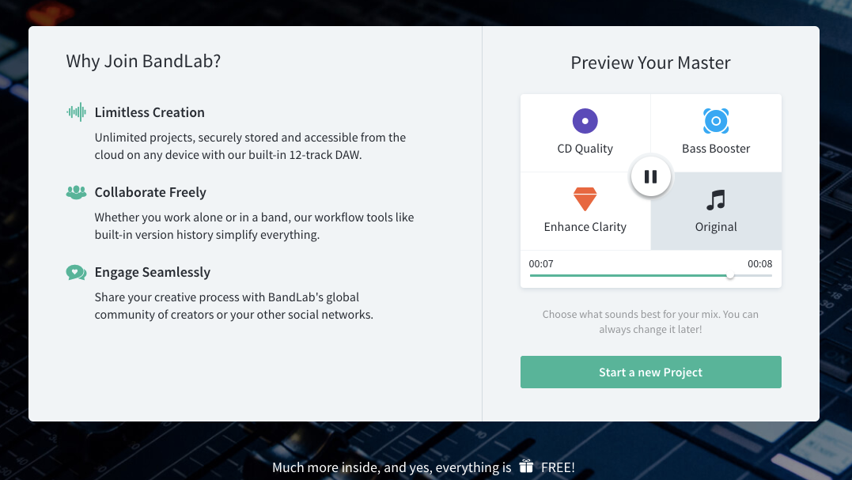This screenshot has height=480, width=852.
Task: Select the CD Quality label
Action: [585, 149]
